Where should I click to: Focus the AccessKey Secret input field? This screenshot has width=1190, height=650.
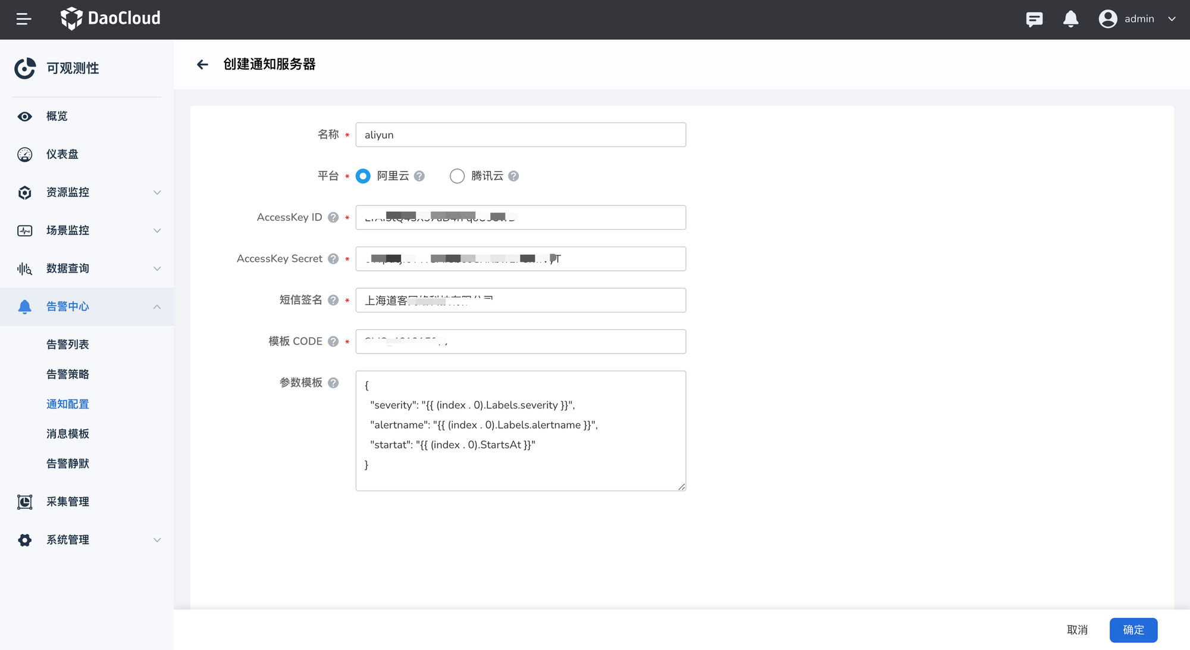(521, 259)
